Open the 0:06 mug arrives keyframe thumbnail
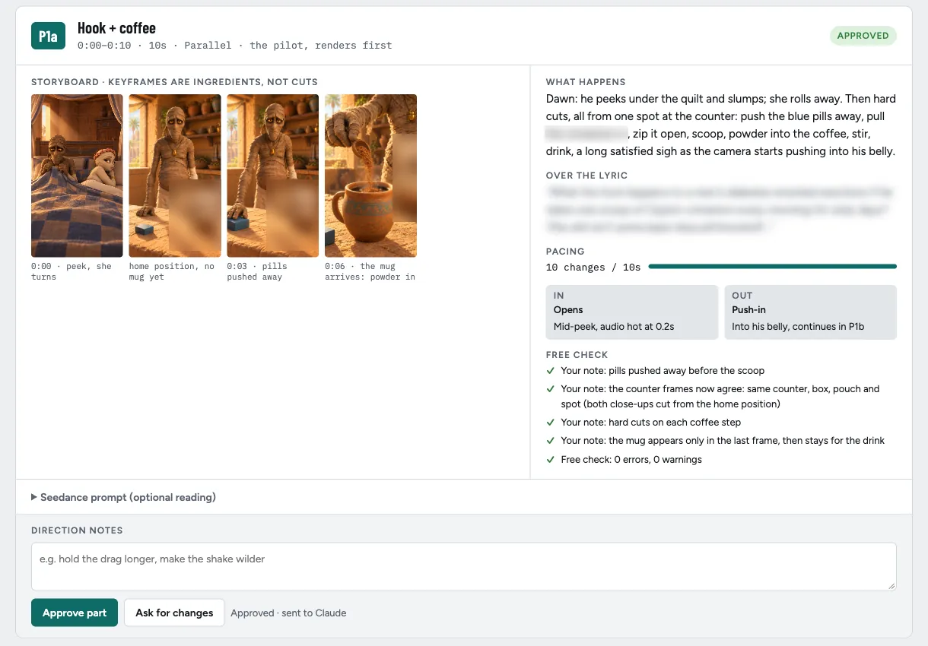 pyautogui.click(x=370, y=176)
